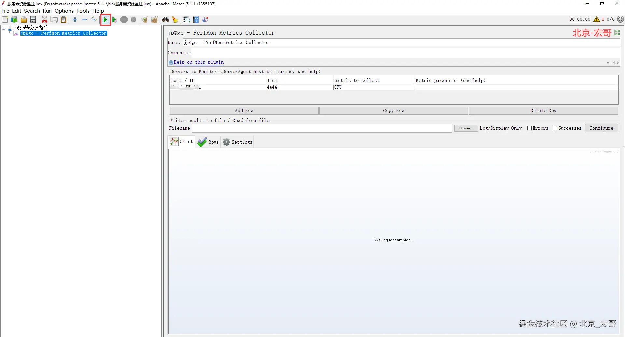Click the Metric to collect column header
Viewport: 625px width, 337px height.
374,80
